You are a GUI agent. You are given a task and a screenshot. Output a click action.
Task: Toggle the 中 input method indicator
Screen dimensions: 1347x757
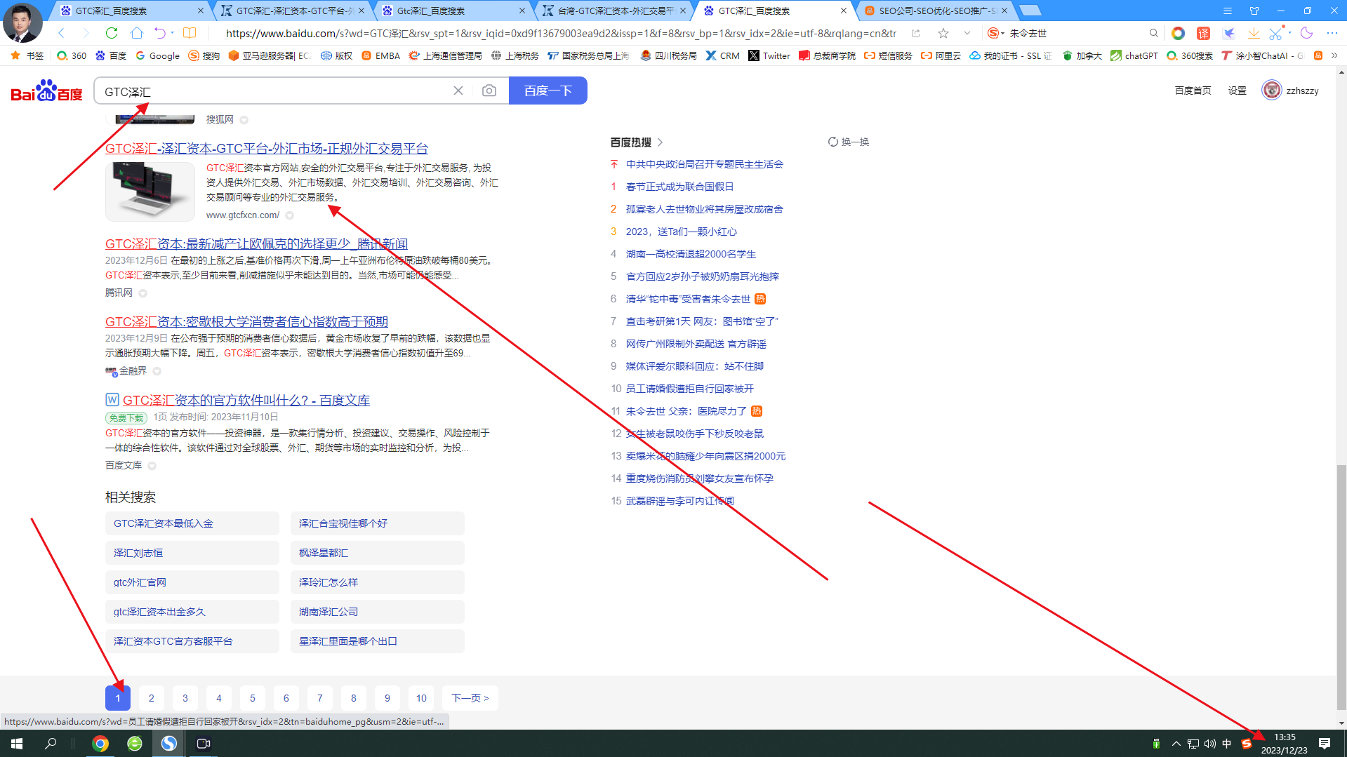[1226, 744]
